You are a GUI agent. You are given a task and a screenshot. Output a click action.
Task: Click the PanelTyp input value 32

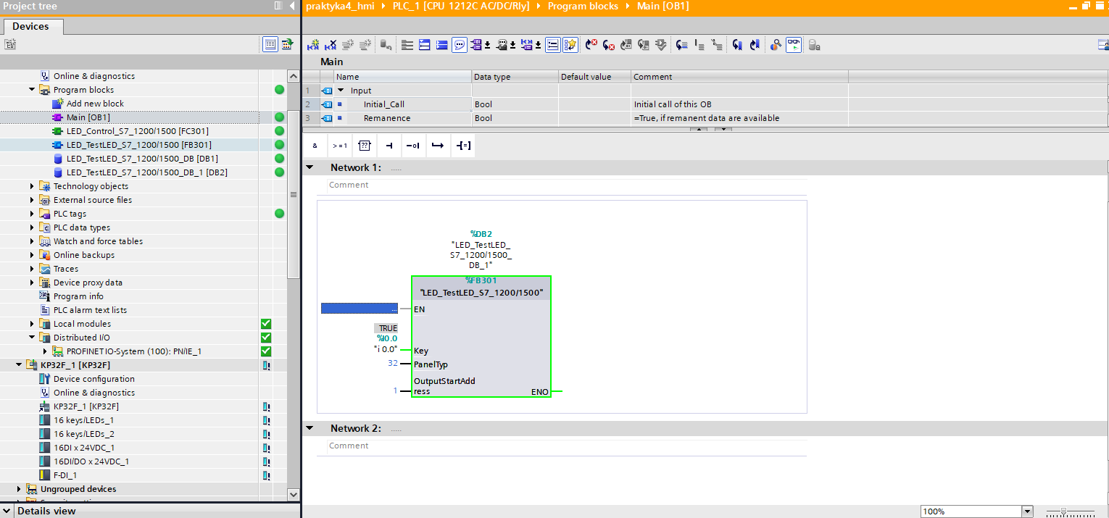point(393,364)
